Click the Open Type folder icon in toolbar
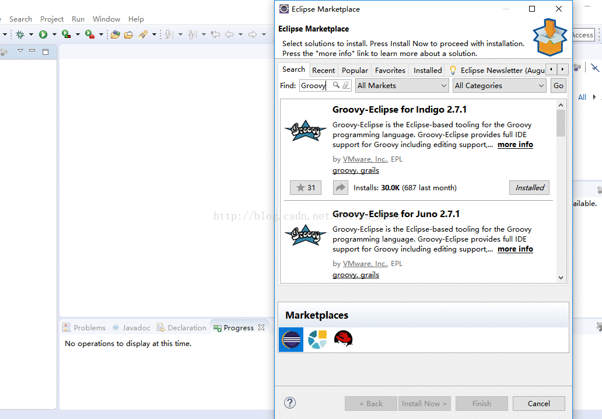Viewport: 602px width, 419px height. point(115,34)
